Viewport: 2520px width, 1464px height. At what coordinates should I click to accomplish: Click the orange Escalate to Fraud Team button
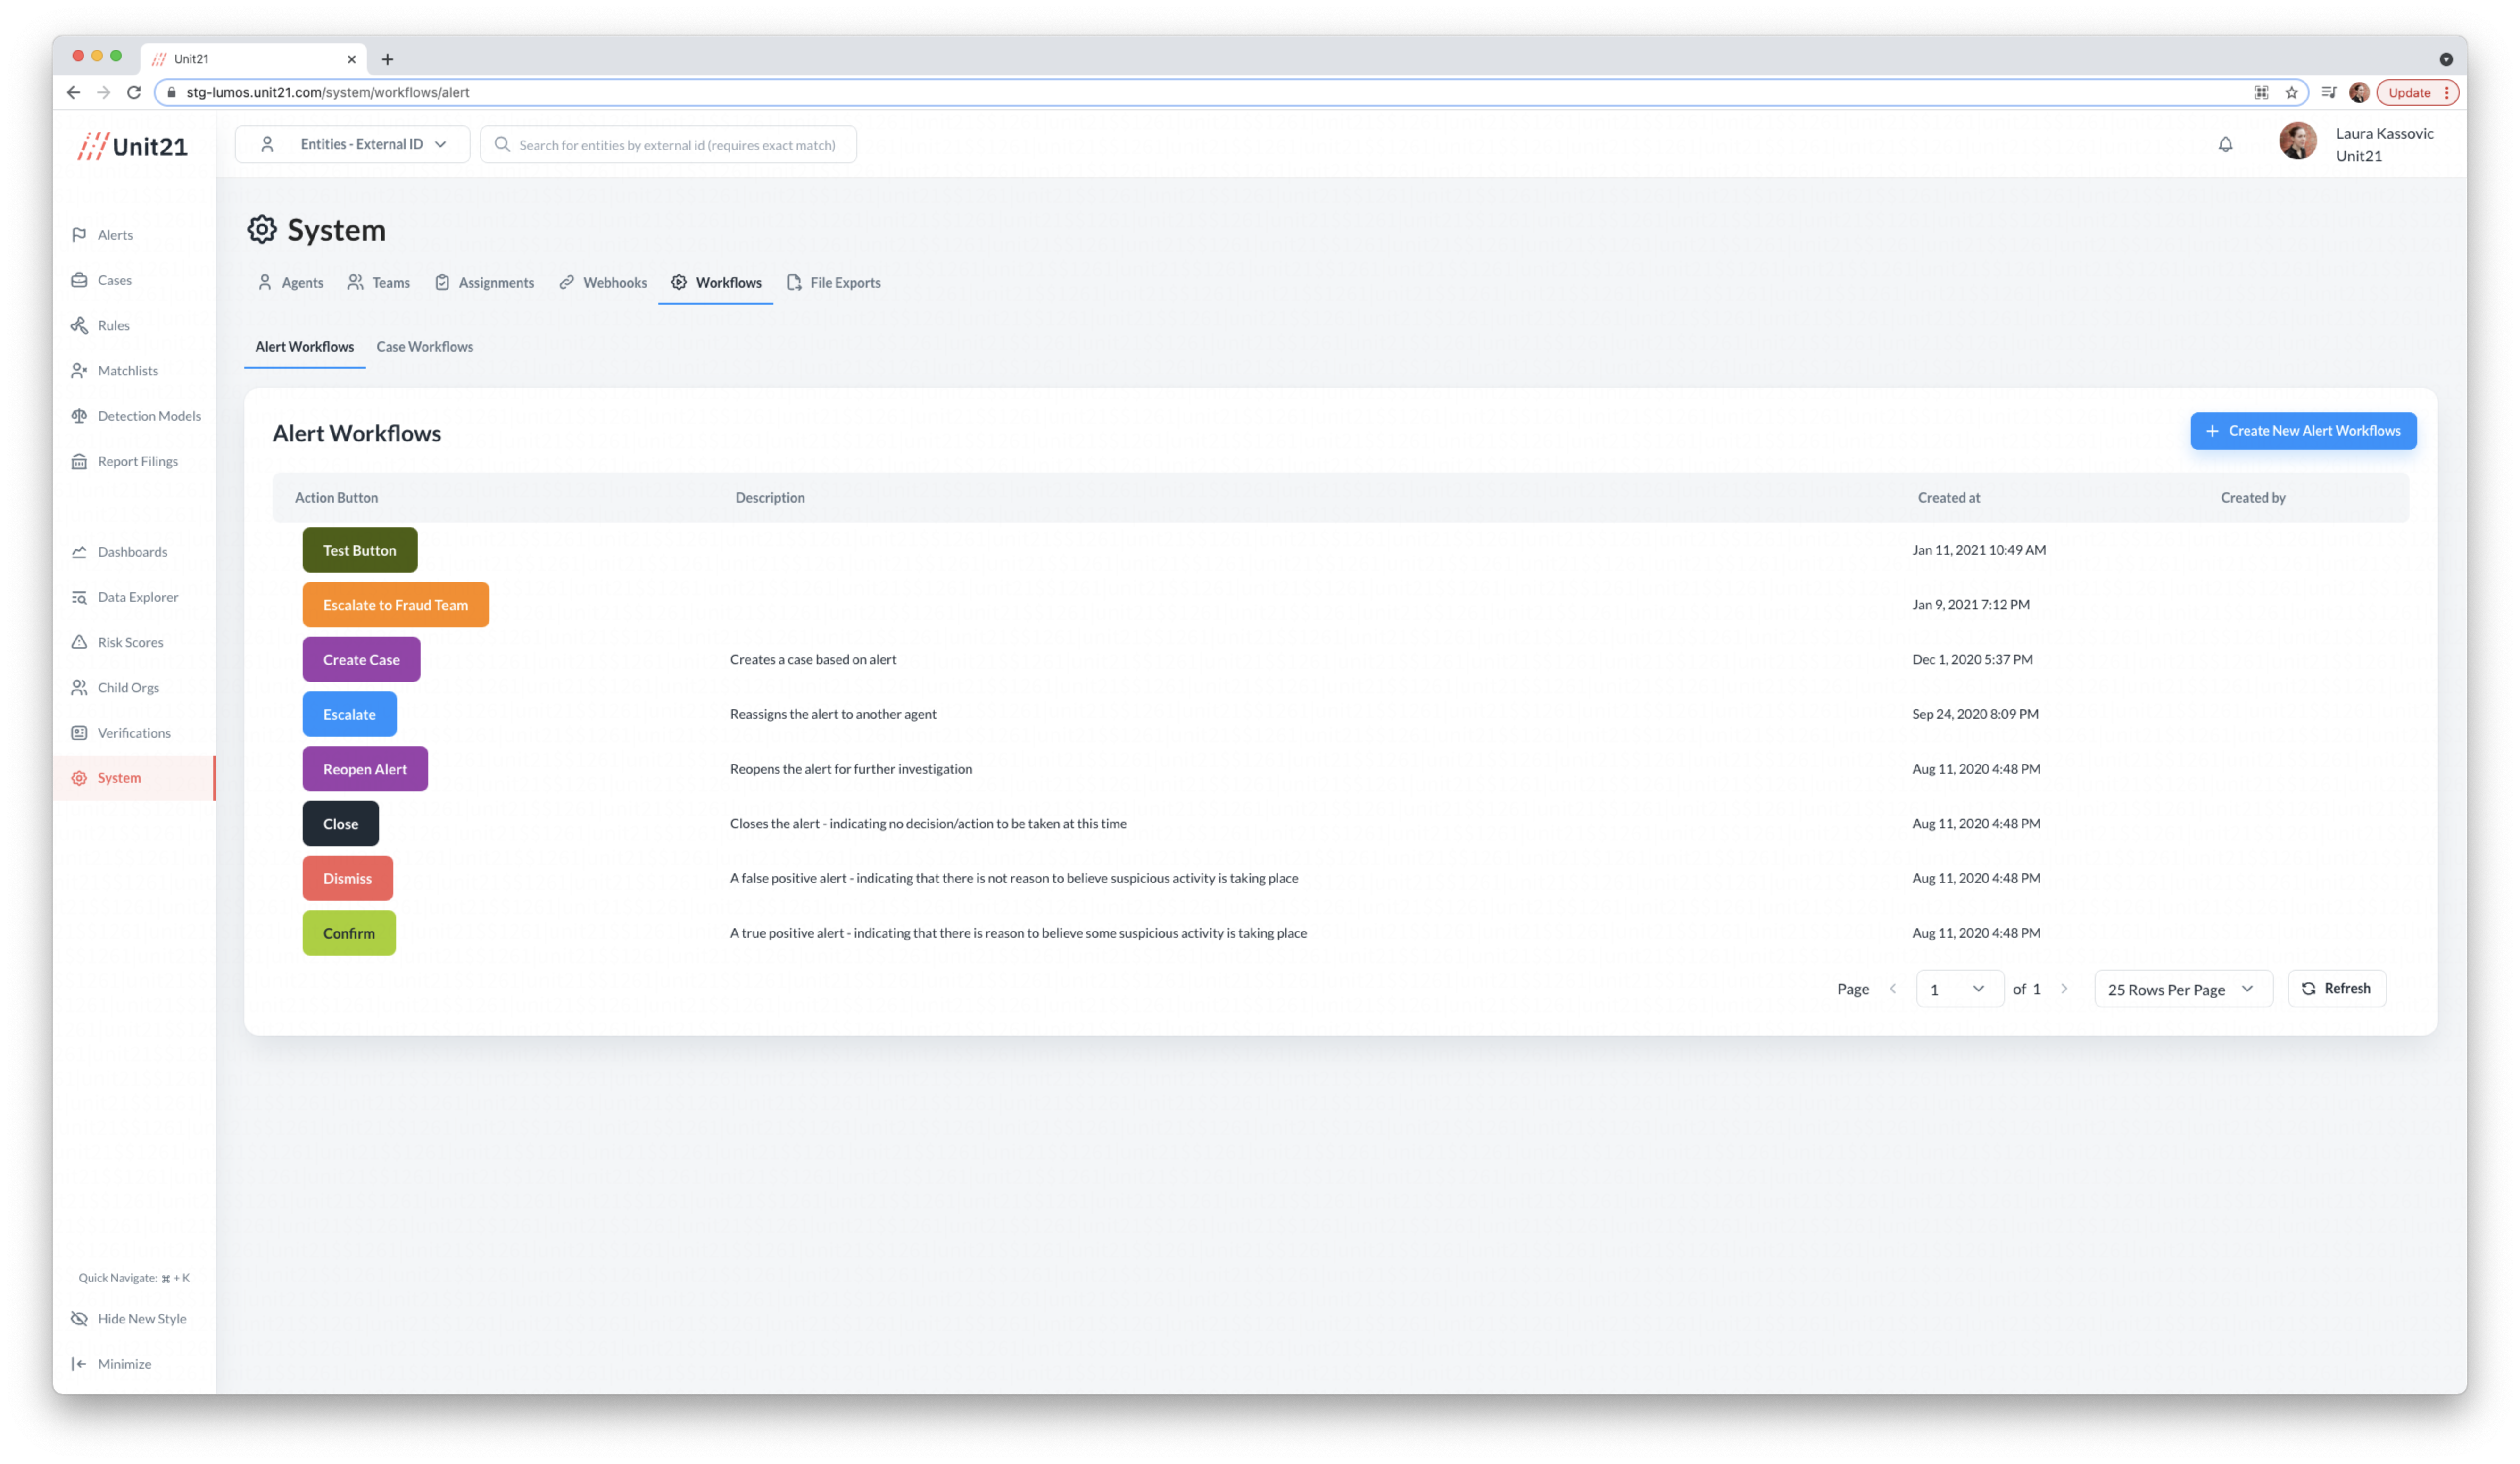coord(395,605)
